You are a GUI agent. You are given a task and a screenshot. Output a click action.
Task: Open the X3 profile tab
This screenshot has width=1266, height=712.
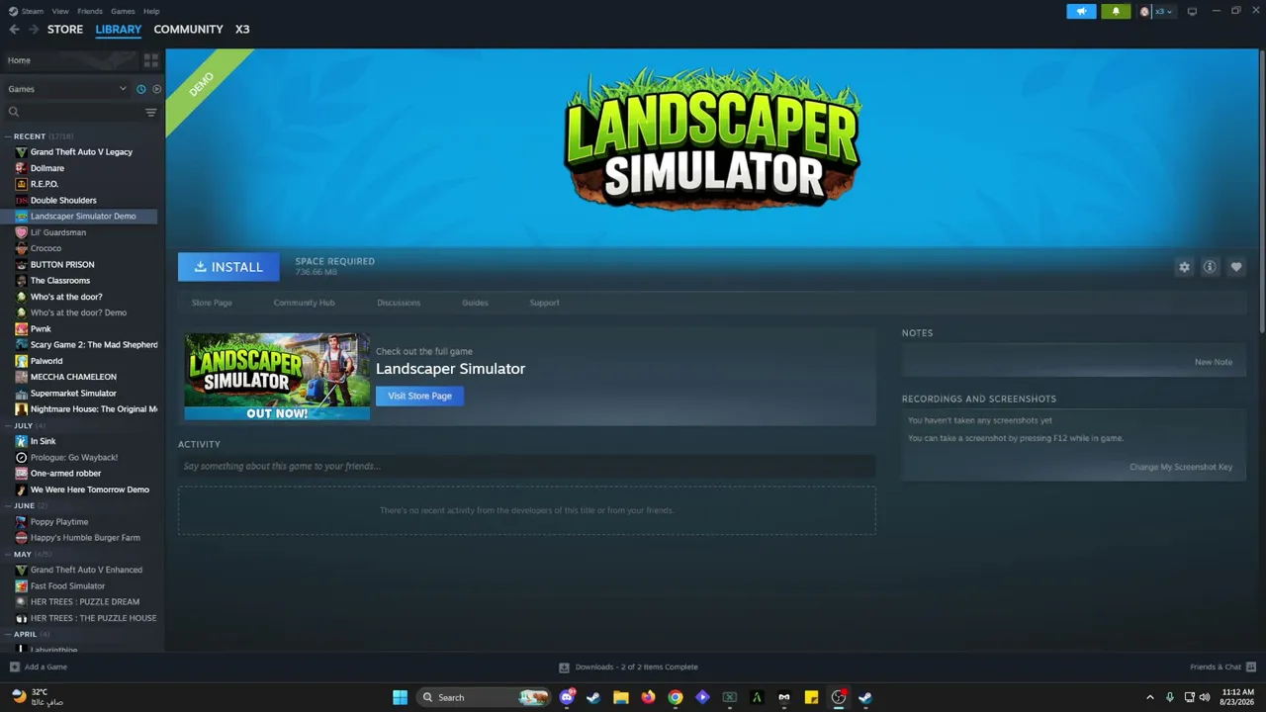242,30
